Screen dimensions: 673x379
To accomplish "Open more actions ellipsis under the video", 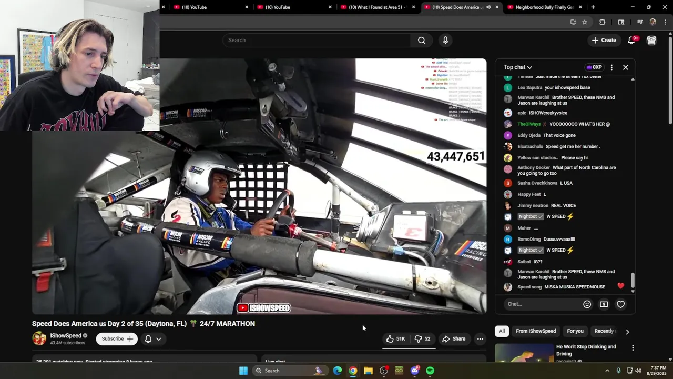I will (480, 339).
